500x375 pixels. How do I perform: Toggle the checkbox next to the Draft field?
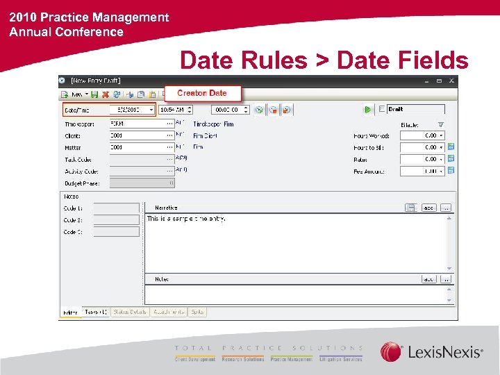[x=382, y=109]
